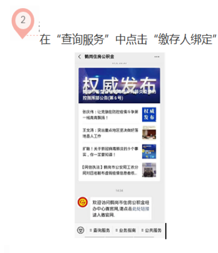Screen dimensions: 218x253
Task: Open the 查询服务 menu
Action: coord(100,230)
